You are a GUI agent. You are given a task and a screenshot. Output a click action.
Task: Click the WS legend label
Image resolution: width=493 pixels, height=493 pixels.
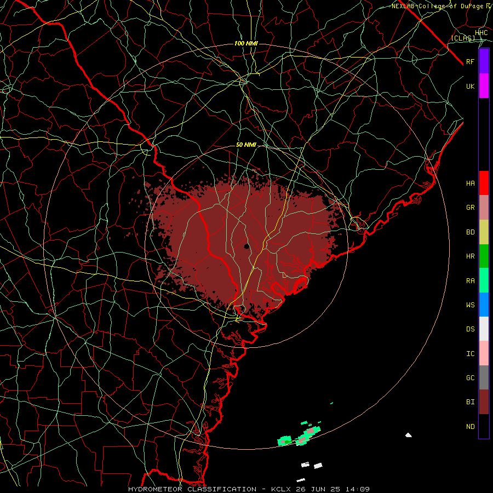[x=470, y=305]
